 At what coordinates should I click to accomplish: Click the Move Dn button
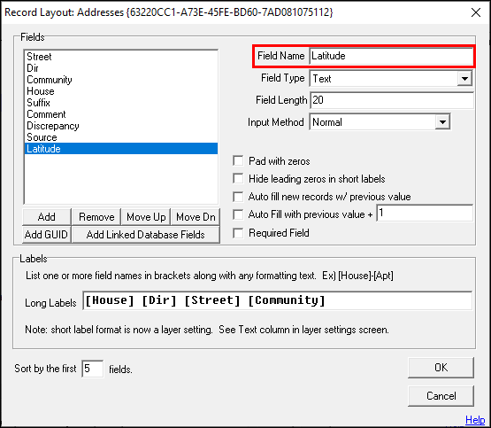[196, 217]
